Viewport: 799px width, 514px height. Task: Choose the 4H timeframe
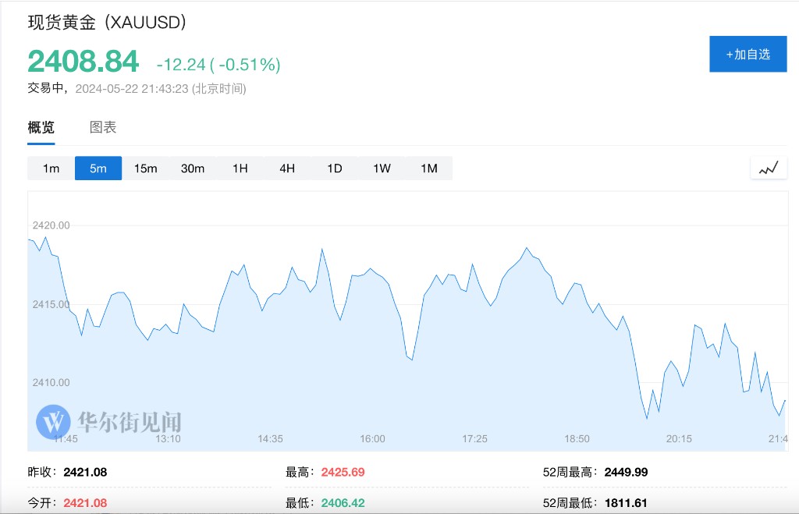click(x=287, y=168)
